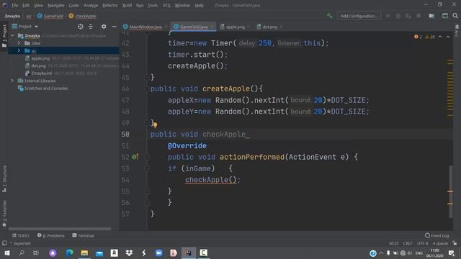The height and width of the screenshot is (259, 461).
Task: Fold the if block at line 53
Action: click(x=147, y=168)
